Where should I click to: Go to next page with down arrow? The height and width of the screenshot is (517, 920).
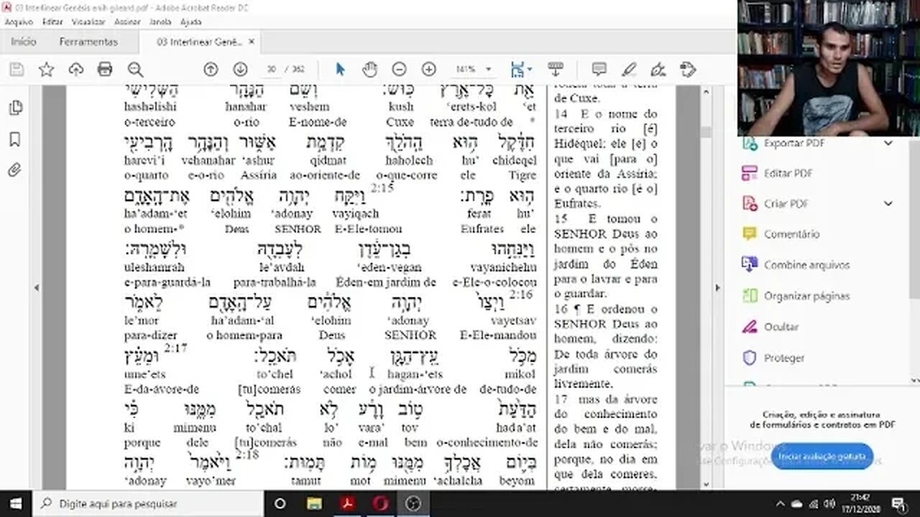[x=240, y=69]
